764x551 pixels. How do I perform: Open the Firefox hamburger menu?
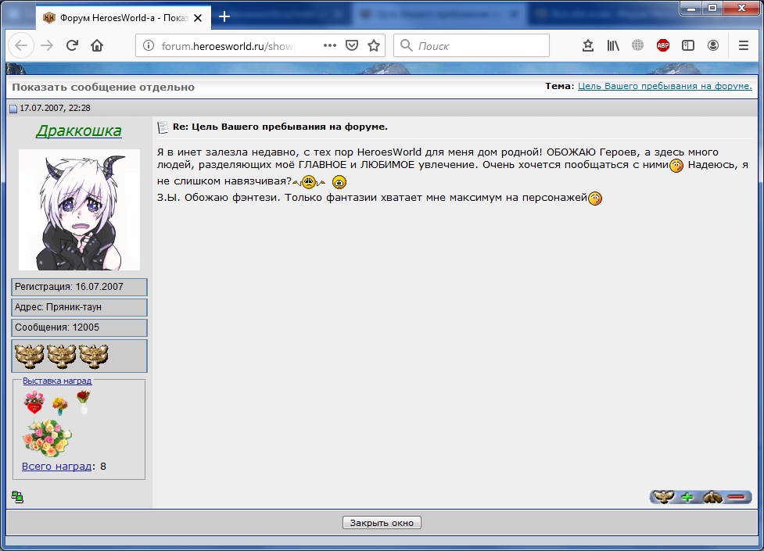pyautogui.click(x=744, y=45)
